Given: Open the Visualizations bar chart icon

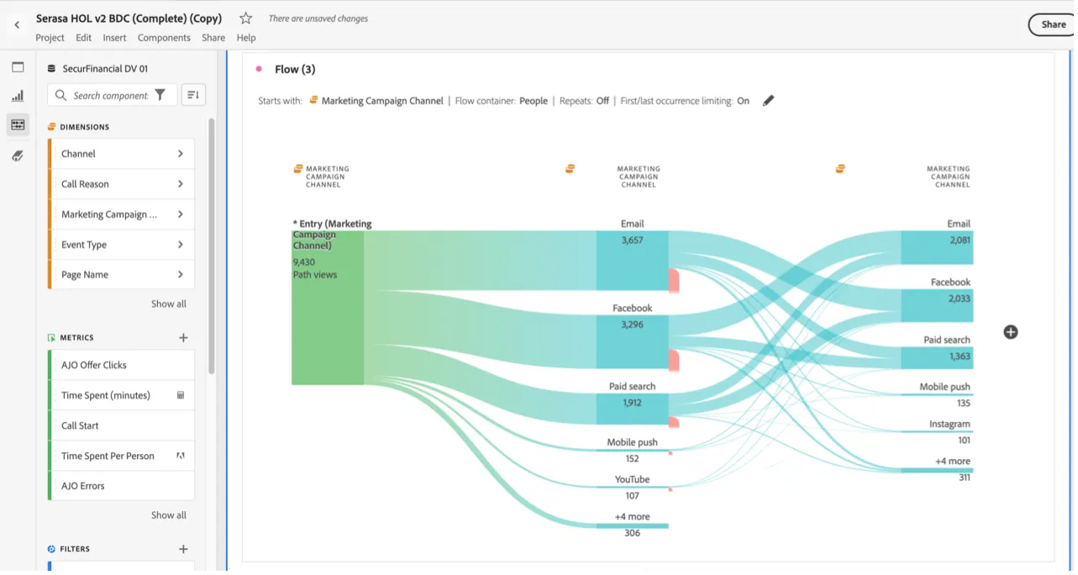Looking at the screenshot, I should tap(18, 96).
